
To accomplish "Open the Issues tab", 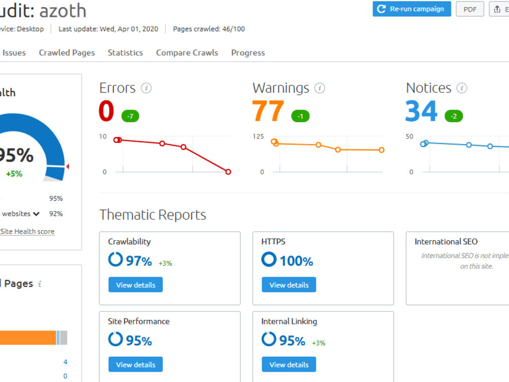I will point(14,52).
